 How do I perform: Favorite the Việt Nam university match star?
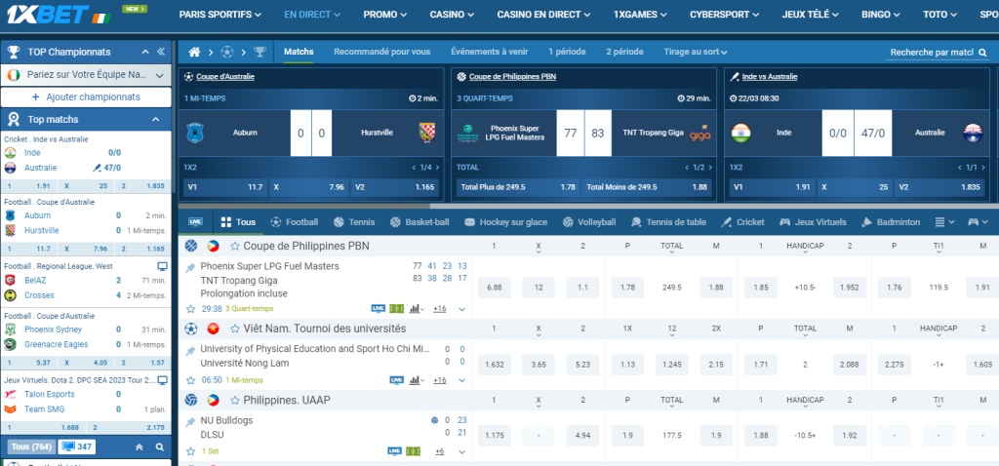point(190,380)
